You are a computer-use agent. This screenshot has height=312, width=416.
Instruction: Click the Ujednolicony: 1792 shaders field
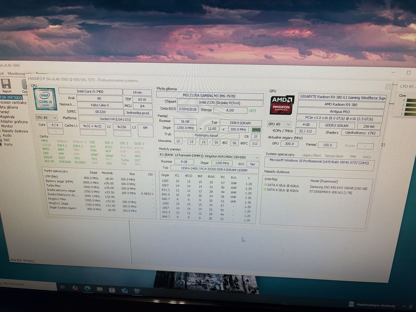click(360, 133)
